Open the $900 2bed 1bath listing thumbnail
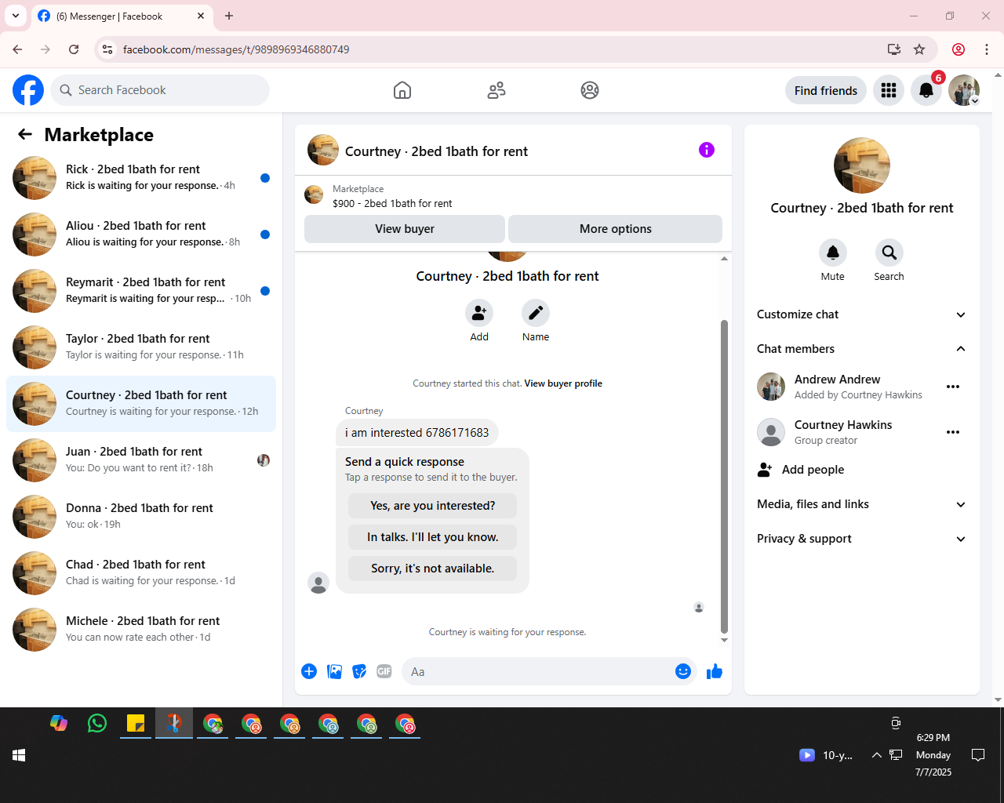The width and height of the screenshot is (1004, 803). (x=314, y=194)
